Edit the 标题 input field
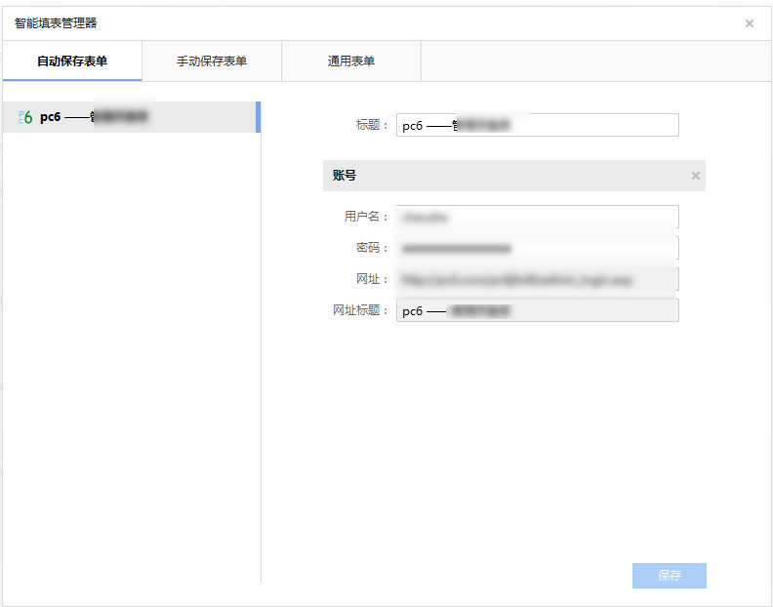 click(538, 125)
